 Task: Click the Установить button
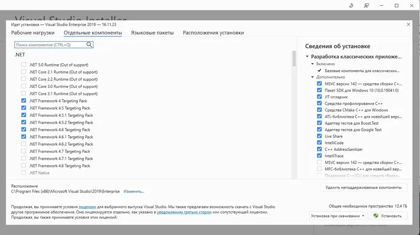coord(387,216)
